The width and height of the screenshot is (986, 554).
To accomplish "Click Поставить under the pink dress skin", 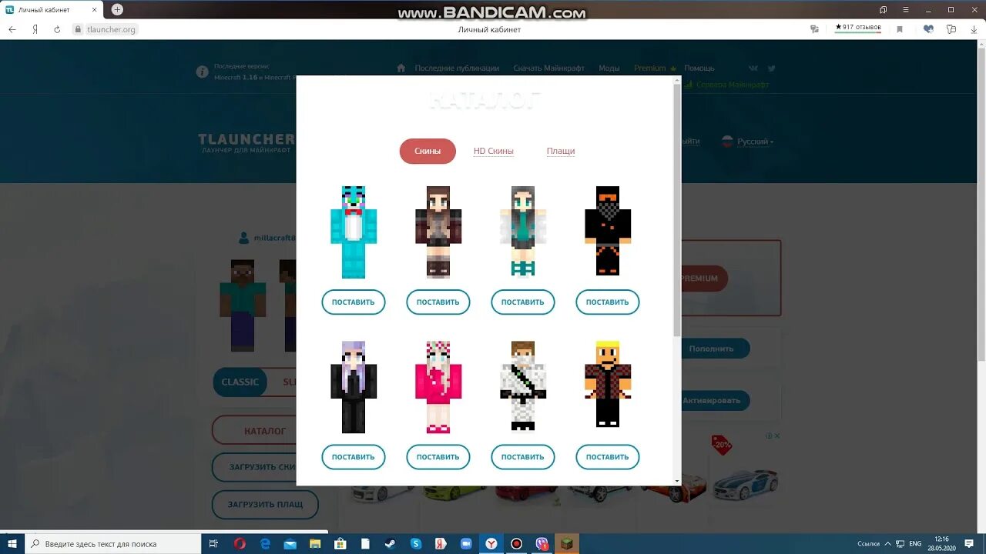I will [438, 457].
